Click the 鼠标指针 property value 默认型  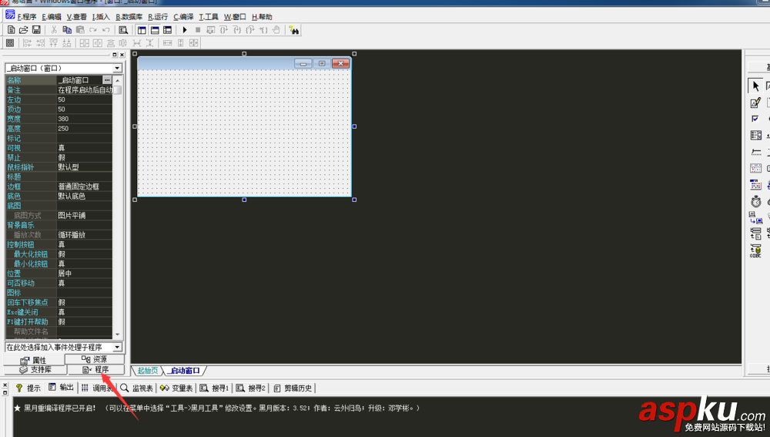tap(85, 167)
